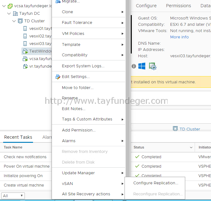Image resolution: width=211 pixels, height=201 pixels.
Task: Expand the Clone submenu arrow
Action: point(122,12)
